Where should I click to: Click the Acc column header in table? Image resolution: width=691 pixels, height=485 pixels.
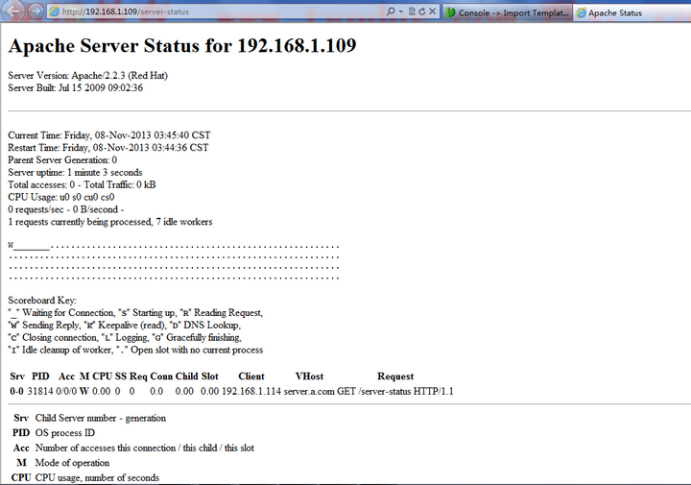pyautogui.click(x=66, y=376)
